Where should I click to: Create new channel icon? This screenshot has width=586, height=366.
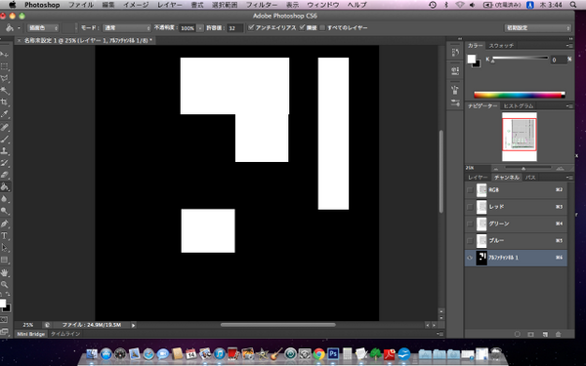click(x=545, y=334)
